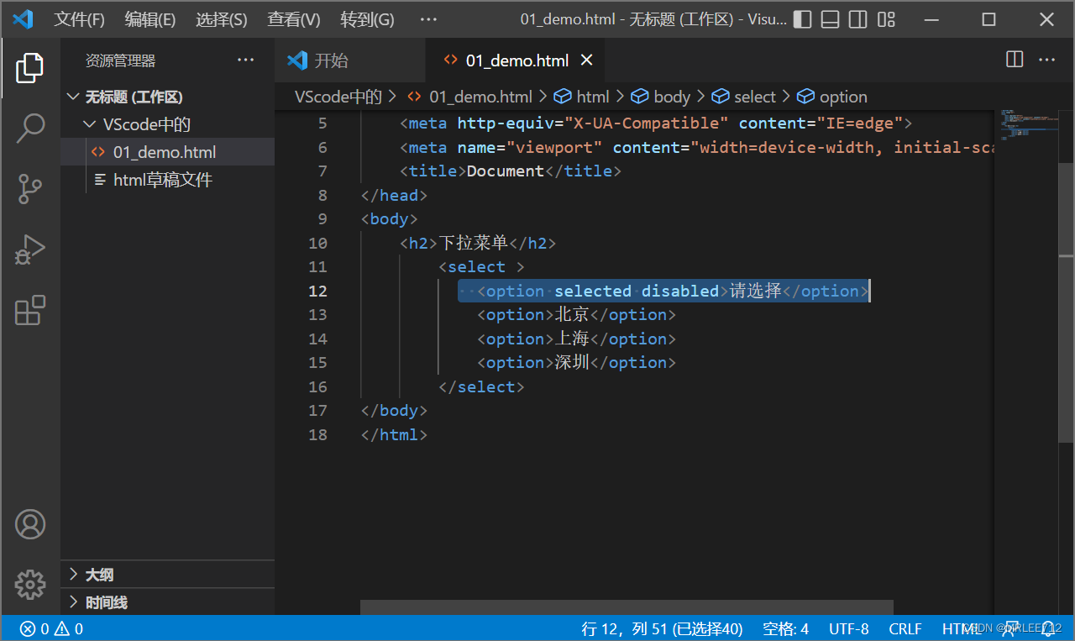
Task: Toggle secondary side bar layout button
Action: click(857, 18)
